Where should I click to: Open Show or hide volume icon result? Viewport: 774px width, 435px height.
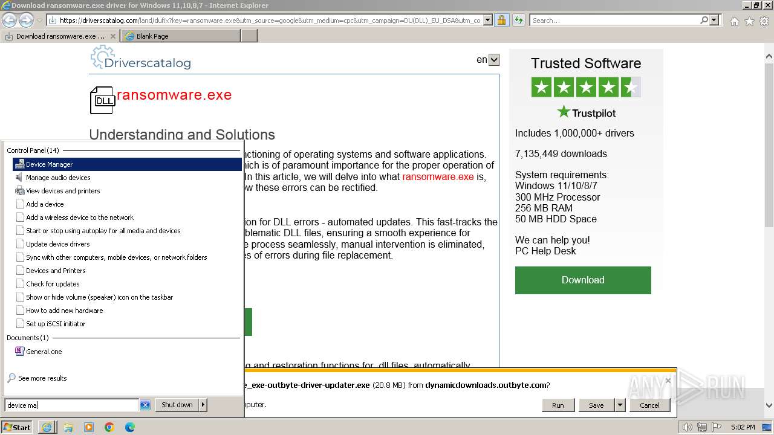[x=127, y=297]
